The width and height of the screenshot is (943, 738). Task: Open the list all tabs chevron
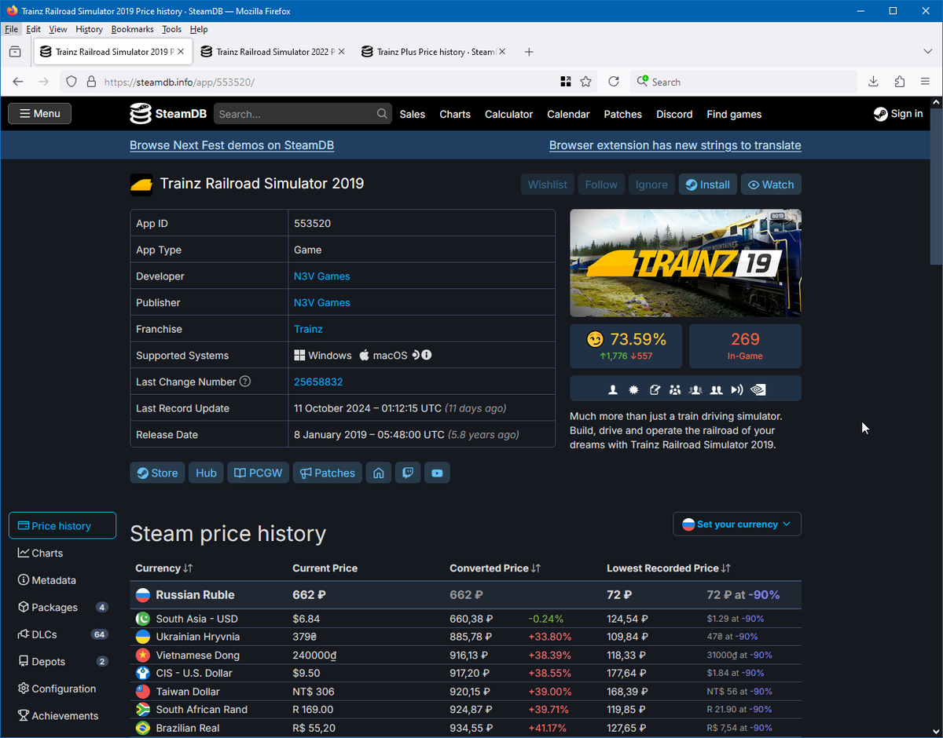pyautogui.click(x=928, y=52)
